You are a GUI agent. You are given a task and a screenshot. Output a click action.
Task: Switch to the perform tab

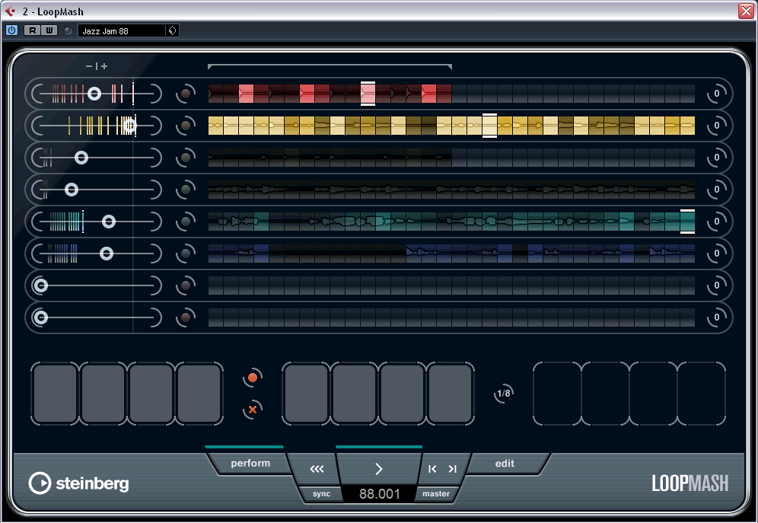click(x=250, y=463)
